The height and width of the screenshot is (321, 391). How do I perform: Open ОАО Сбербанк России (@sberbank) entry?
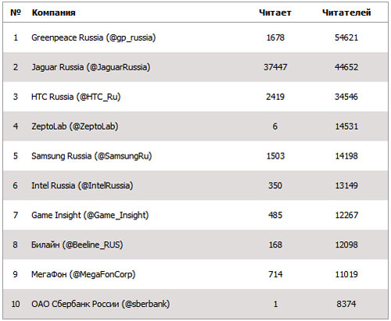(x=101, y=304)
